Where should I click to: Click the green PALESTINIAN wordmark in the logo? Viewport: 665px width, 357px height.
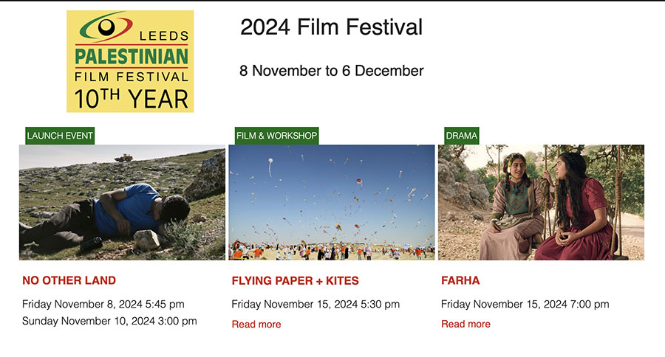[x=131, y=57]
